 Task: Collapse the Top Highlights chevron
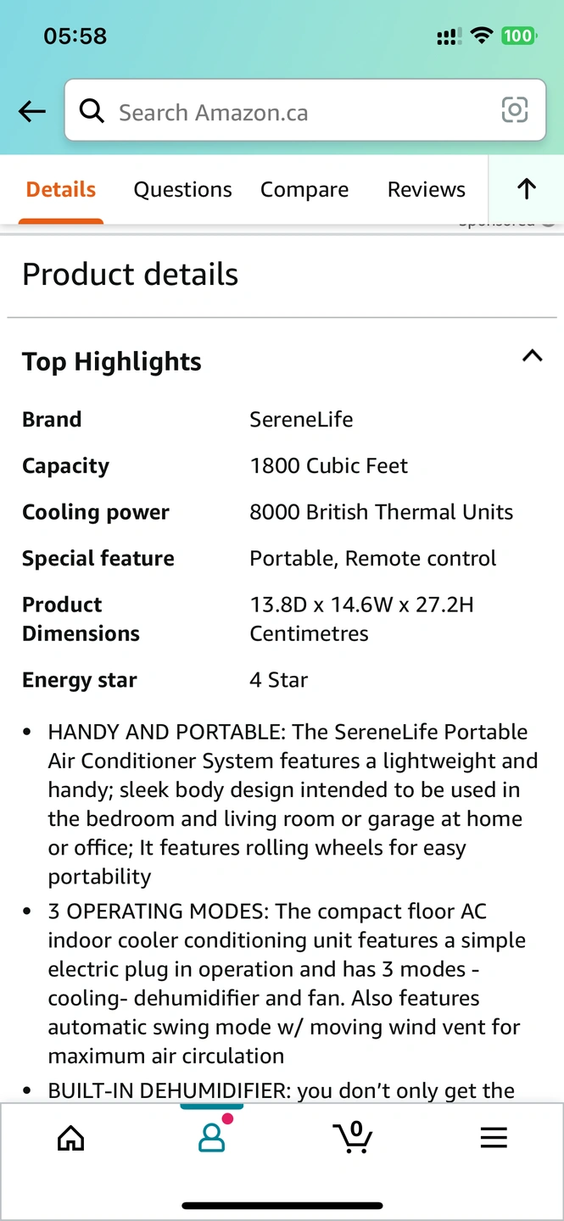532,355
